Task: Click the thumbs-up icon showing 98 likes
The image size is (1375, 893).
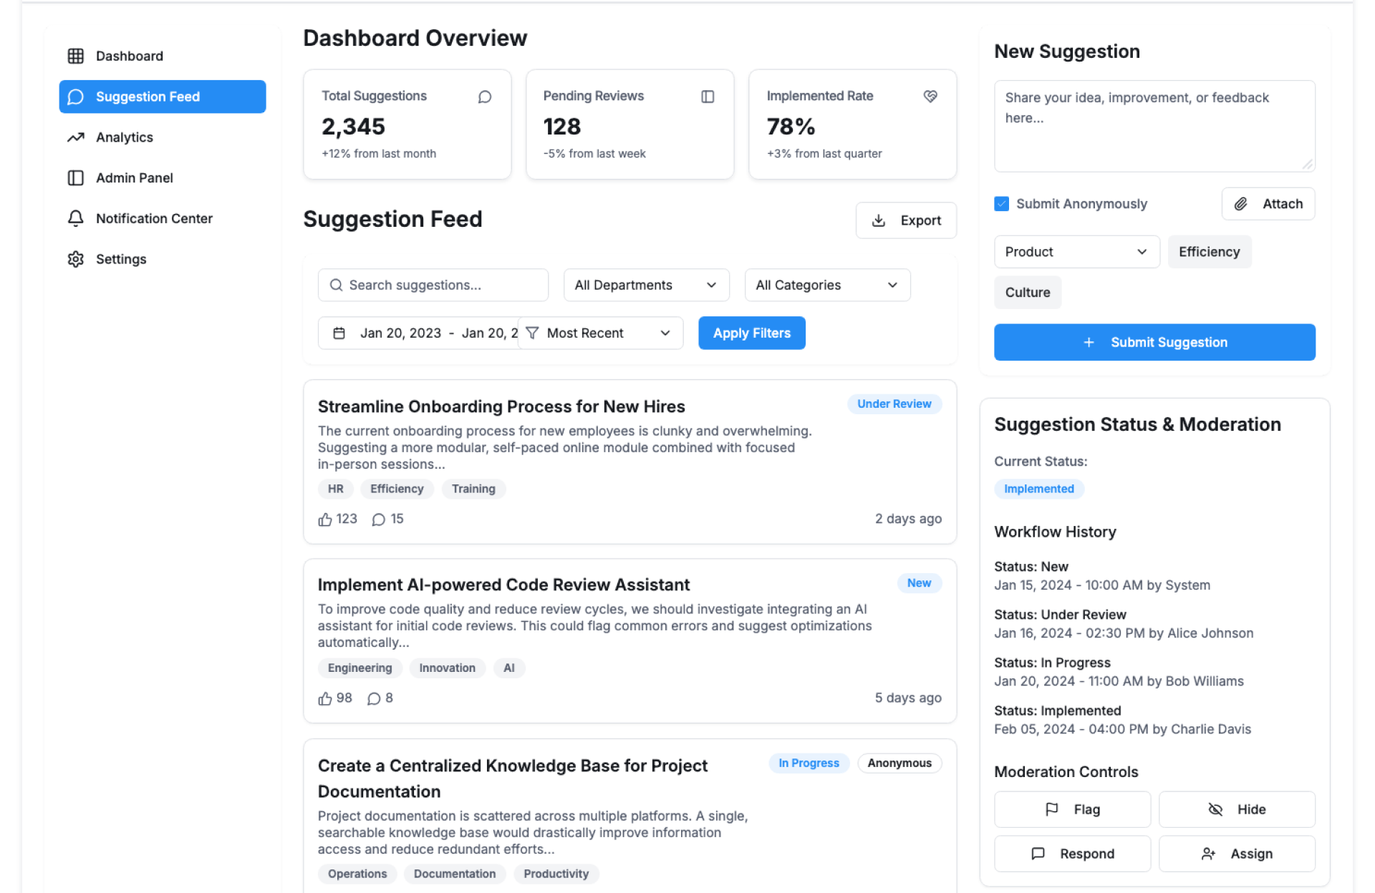Action: click(x=324, y=698)
